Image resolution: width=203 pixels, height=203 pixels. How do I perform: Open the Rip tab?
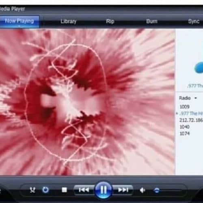tap(110, 22)
